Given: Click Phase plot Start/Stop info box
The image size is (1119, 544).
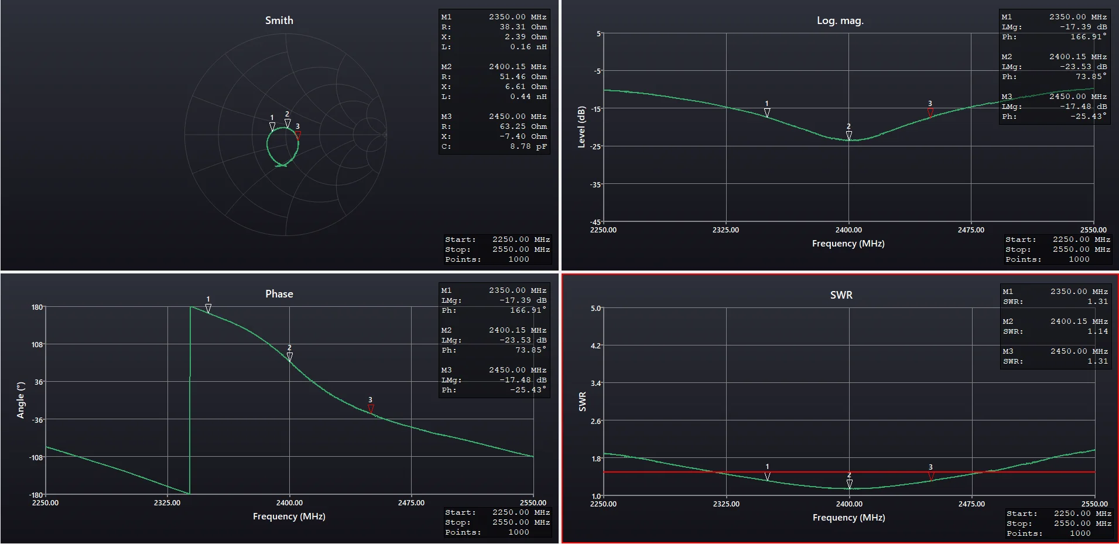Looking at the screenshot, I should point(497,522).
